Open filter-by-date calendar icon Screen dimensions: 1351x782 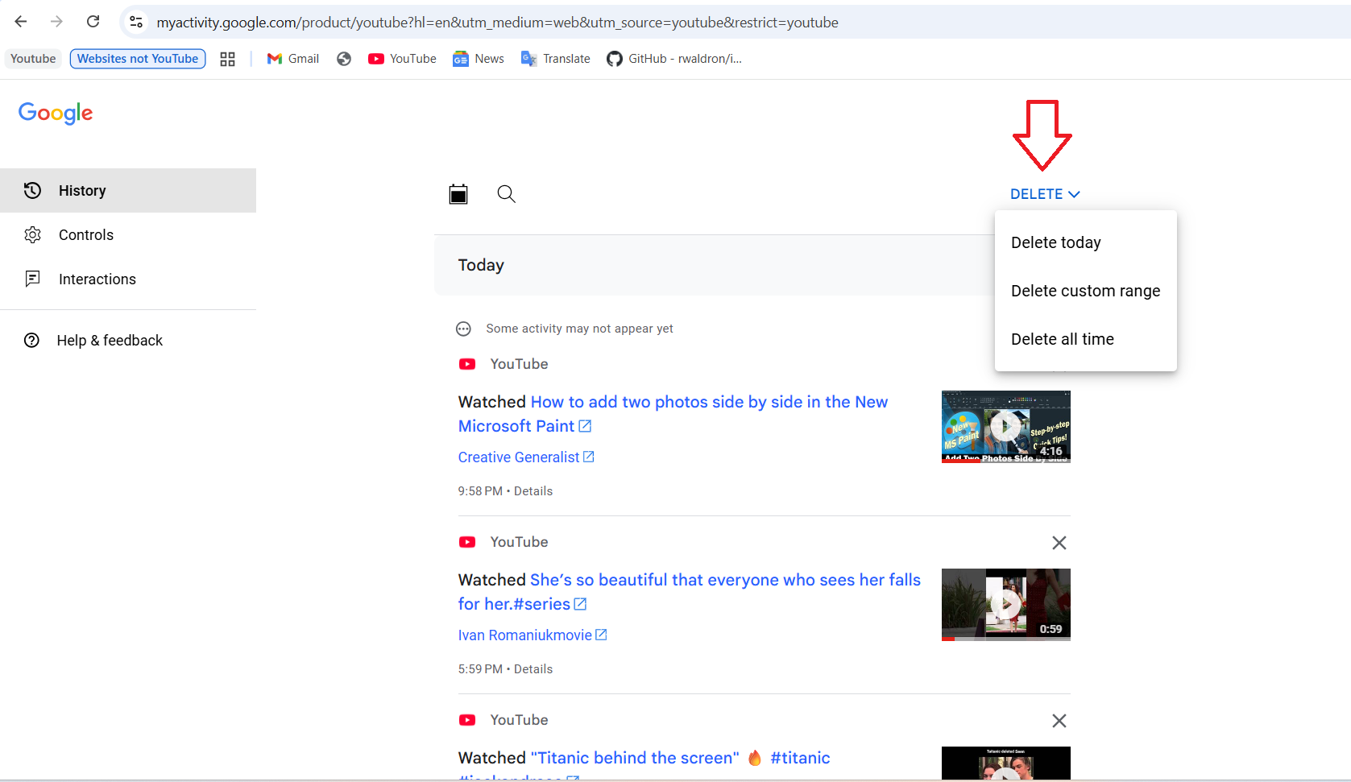458,193
